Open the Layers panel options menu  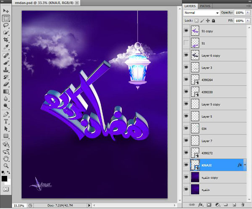248,6
